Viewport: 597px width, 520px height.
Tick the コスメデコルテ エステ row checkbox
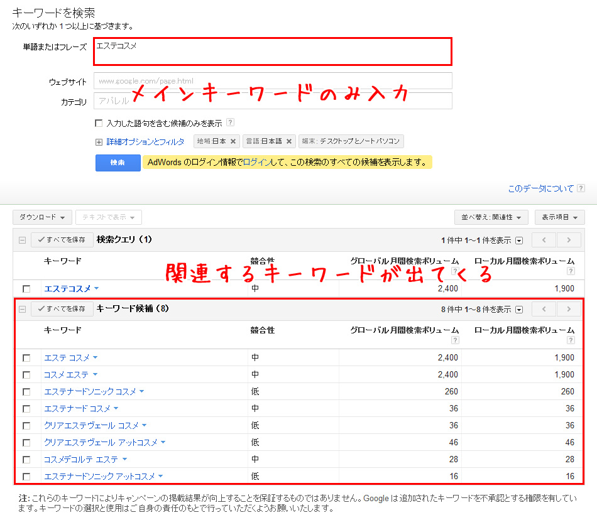point(26,460)
